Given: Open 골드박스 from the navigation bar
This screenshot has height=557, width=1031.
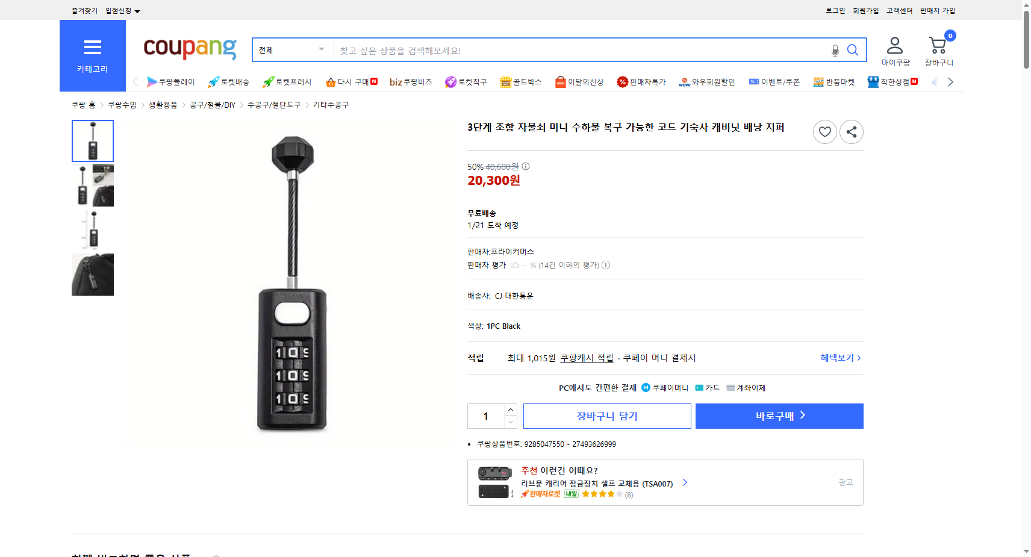Looking at the screenshot, I should tap(521, 81).
